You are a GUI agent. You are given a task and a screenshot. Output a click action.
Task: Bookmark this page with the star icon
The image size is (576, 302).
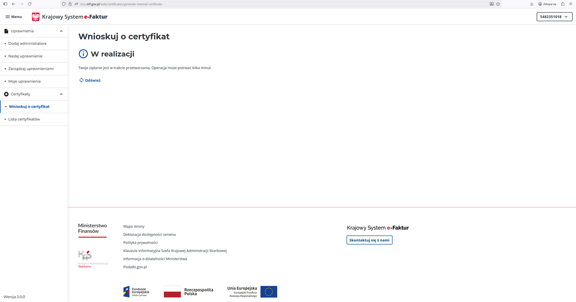pos(498,4)
